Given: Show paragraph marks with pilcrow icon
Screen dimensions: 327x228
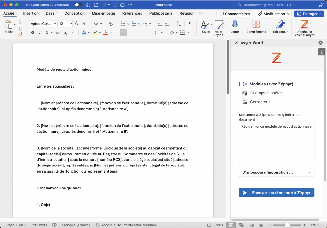Looking at the screenshot, I should (x=190, y=24).
